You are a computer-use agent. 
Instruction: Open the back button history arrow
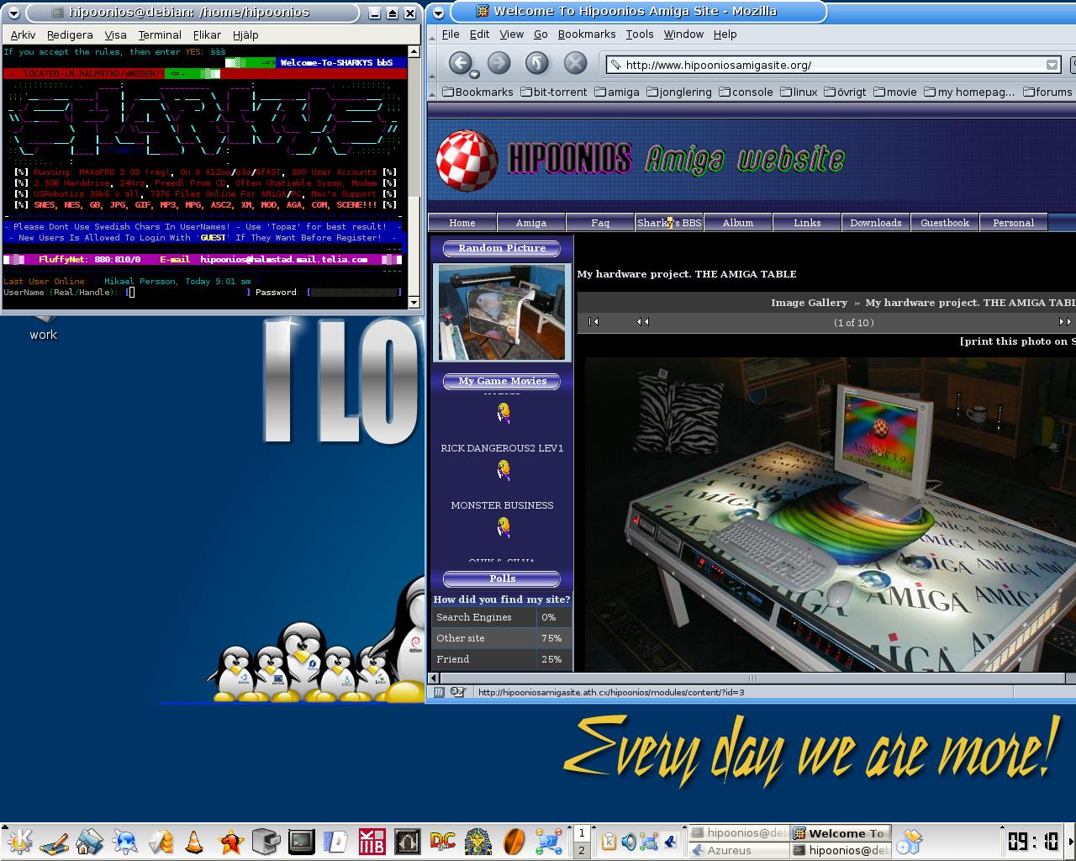point(474,74)
